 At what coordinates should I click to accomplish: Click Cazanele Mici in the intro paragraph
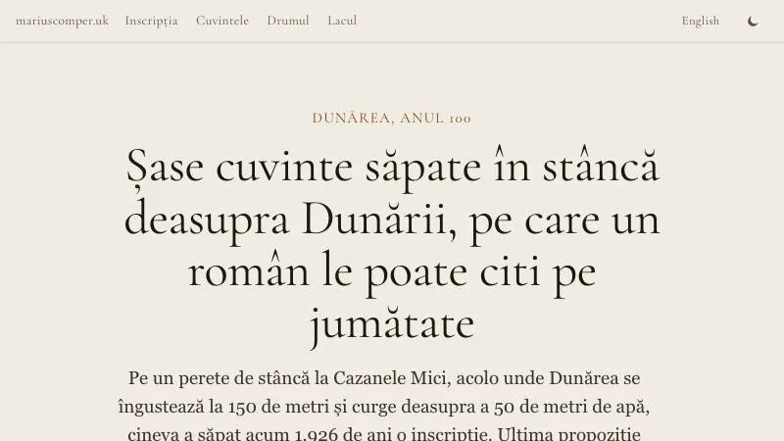pos(389,378)
